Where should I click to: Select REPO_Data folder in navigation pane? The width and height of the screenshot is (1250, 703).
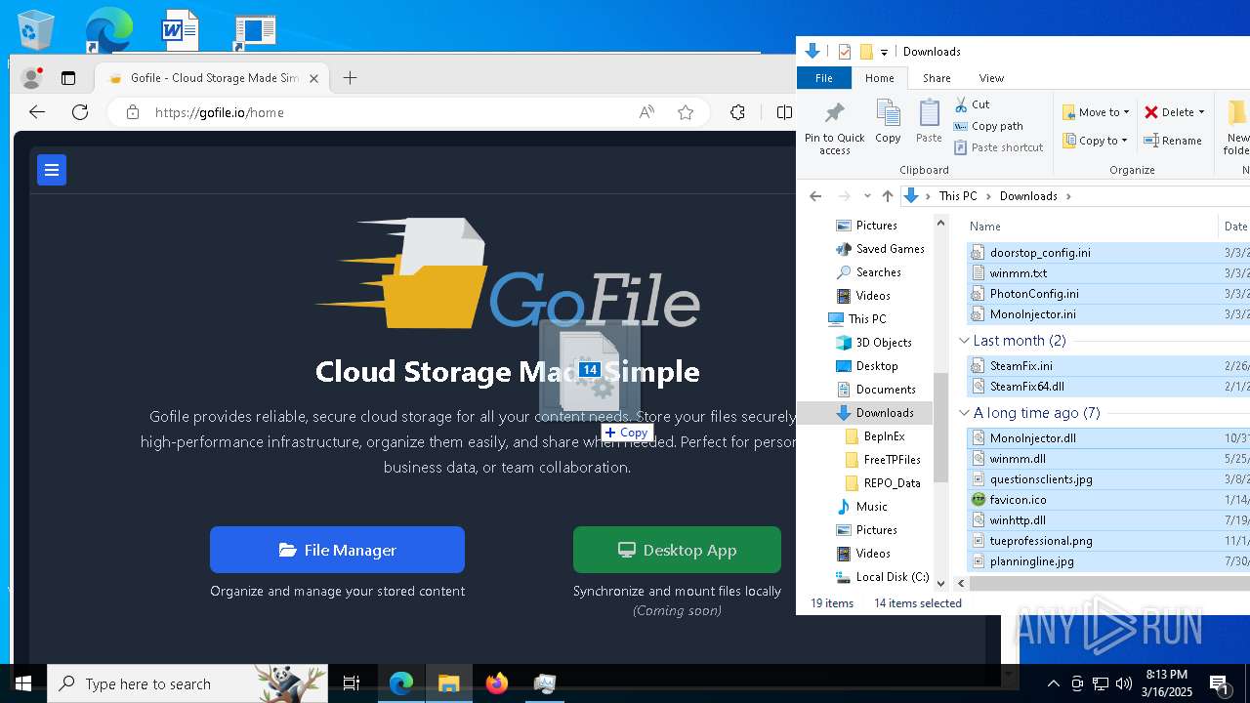[x=892, y=483]
